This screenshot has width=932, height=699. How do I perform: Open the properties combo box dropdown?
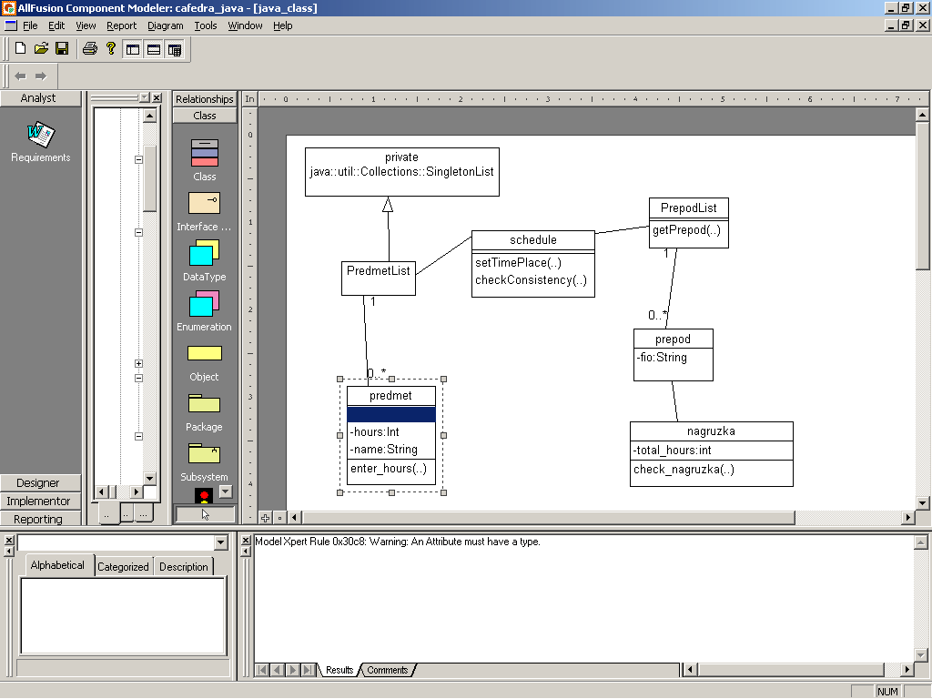(221, 542)
